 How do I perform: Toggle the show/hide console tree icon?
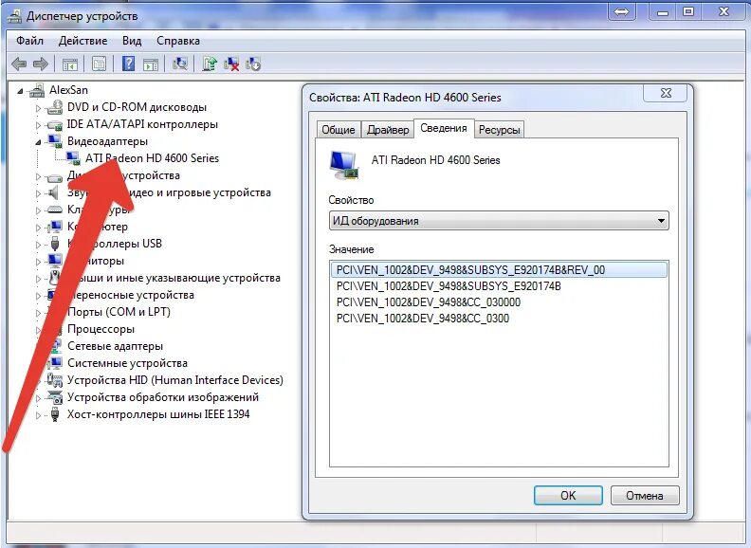[x=70, y=64]
